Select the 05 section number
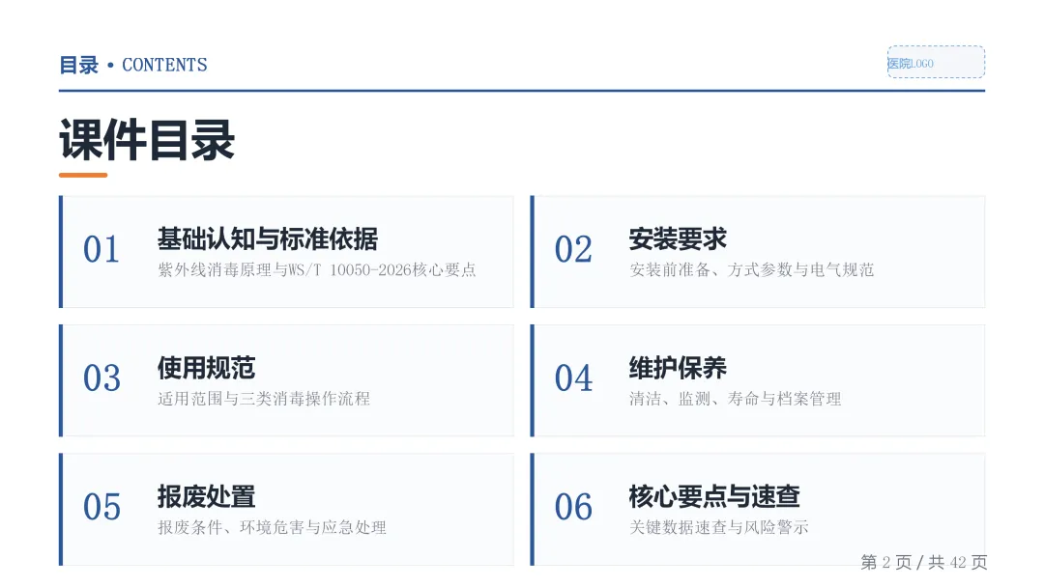Image resolution: width=1044 pixels, height=587 pixels. pos(101,507)
